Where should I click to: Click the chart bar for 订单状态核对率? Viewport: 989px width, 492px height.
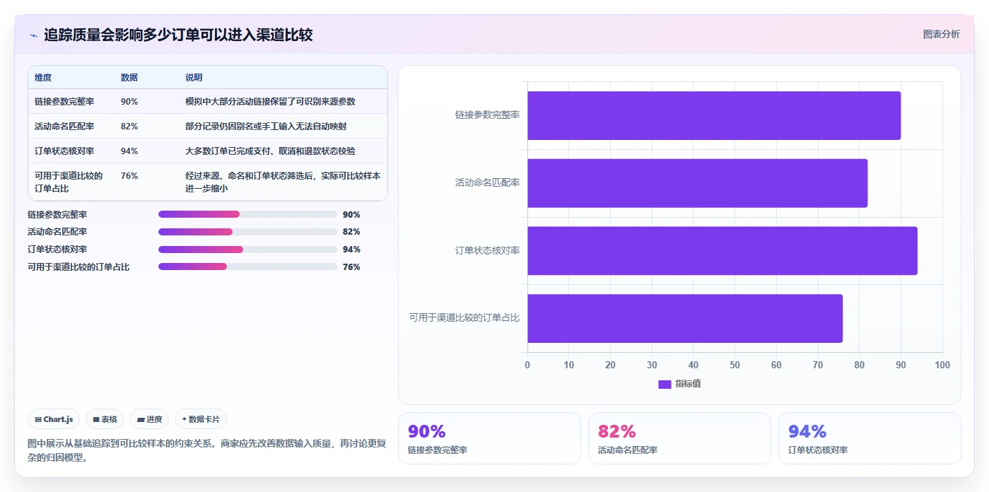point(722,251)
